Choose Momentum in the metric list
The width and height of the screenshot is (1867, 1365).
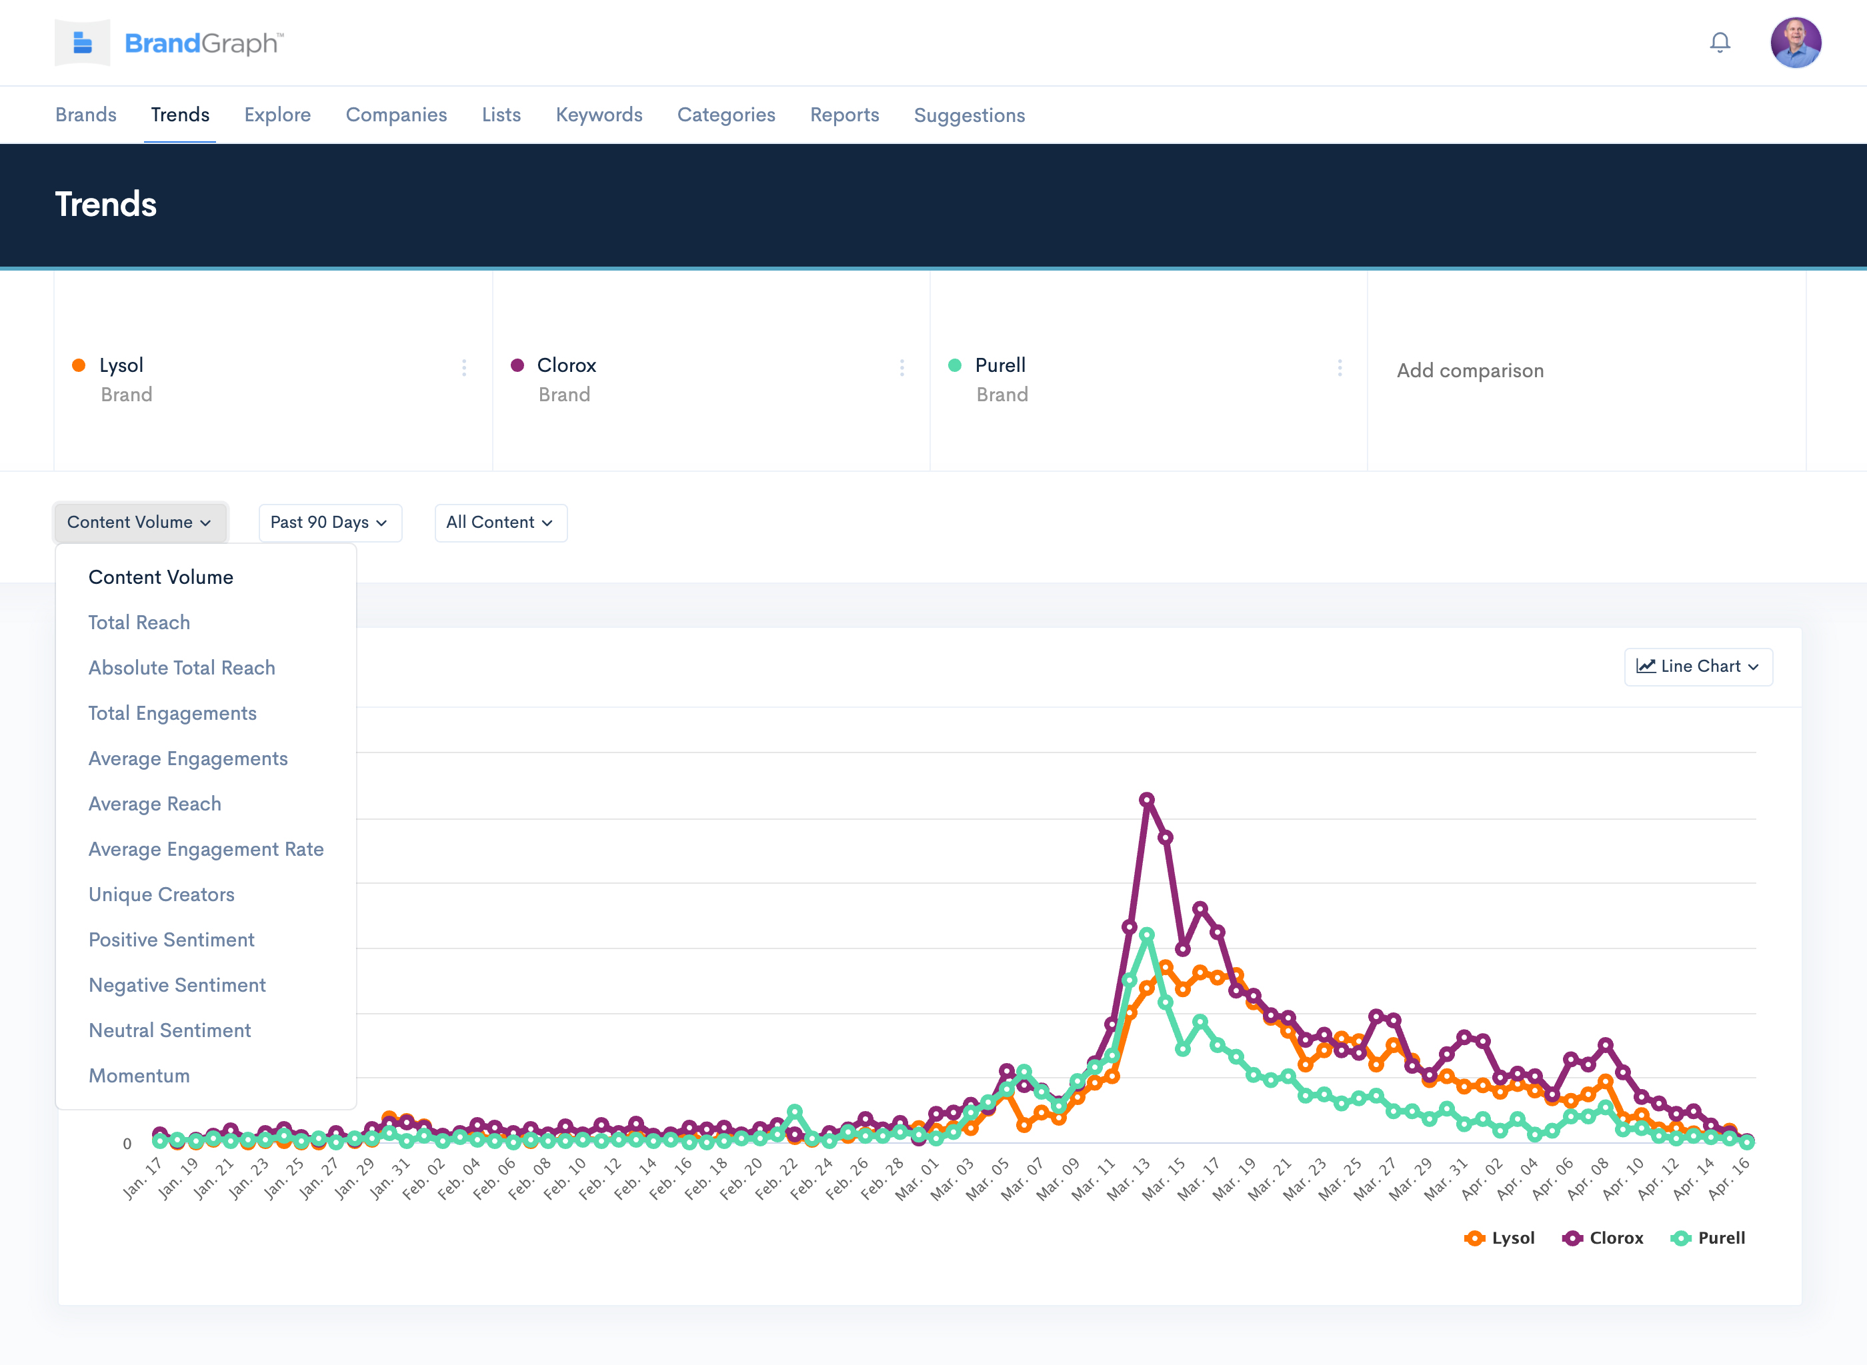coord(139,1076)
